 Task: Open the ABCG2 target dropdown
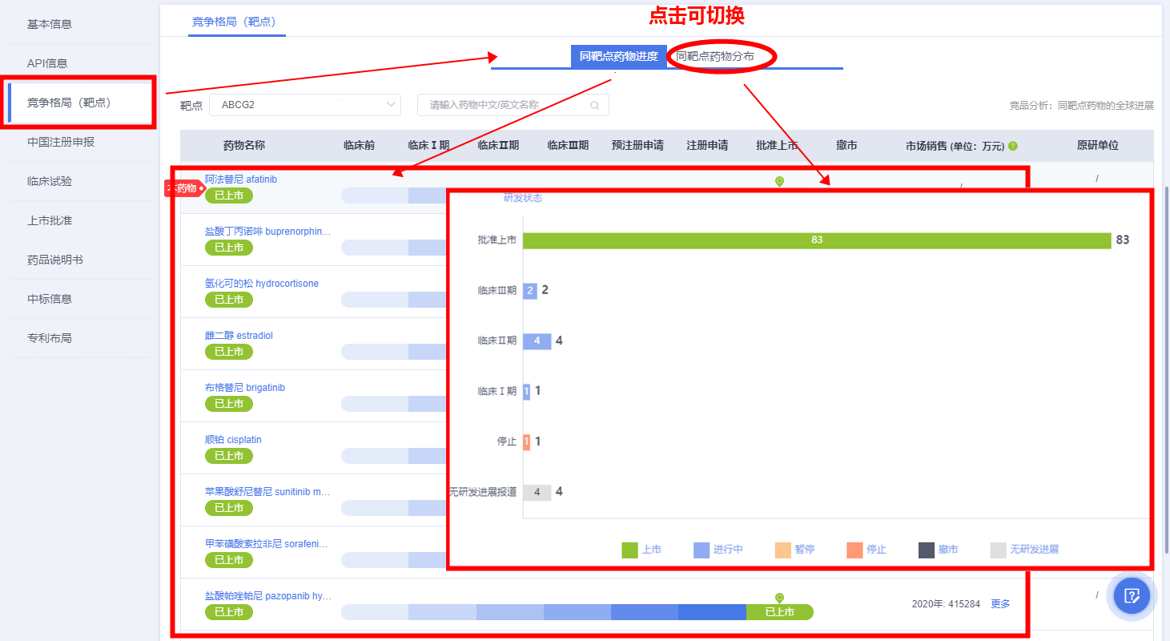click(305, 105)
